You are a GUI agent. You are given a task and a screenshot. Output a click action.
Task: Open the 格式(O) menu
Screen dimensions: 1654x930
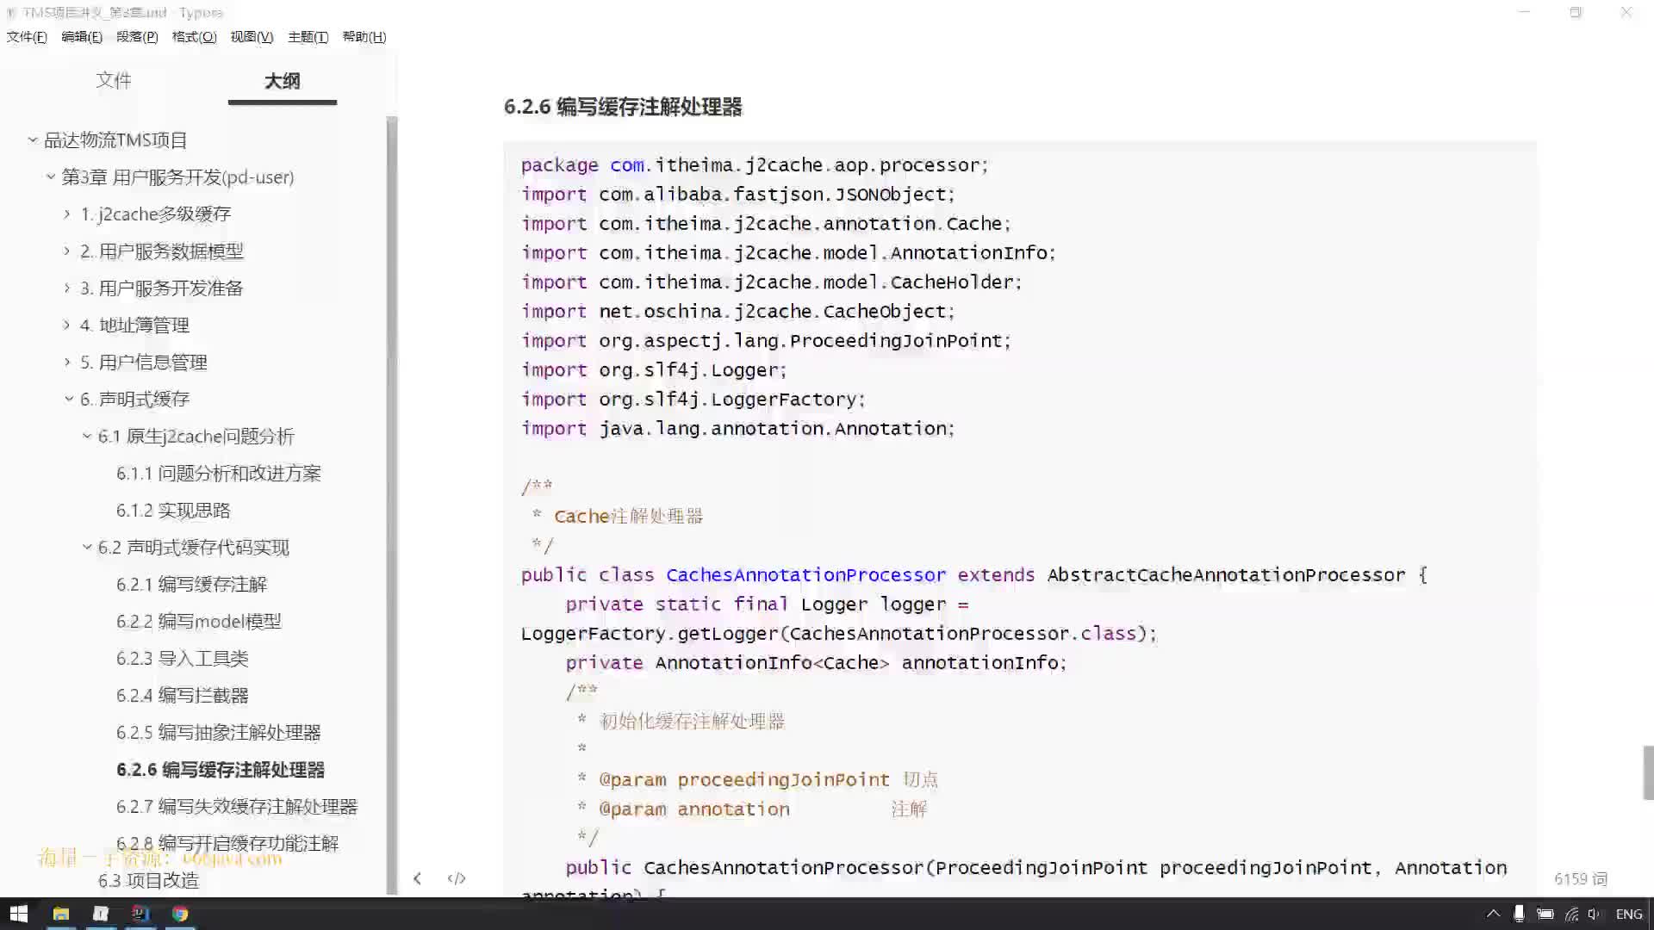(x=194, y=37)
